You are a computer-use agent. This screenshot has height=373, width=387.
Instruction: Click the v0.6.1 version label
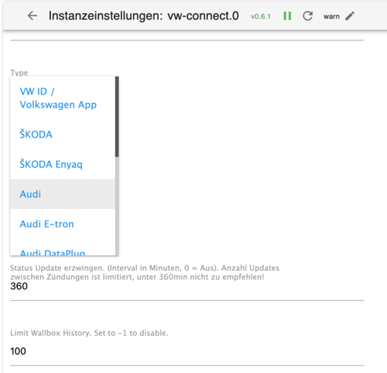click(x=261, y=16)
